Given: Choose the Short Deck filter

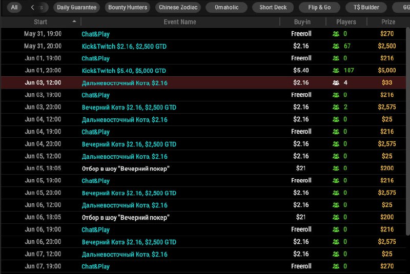Looking at the screenshot, I should (273, 7).
